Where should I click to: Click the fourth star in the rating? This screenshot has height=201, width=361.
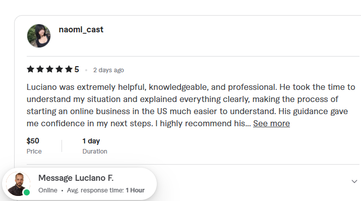[x=59, y=69]
